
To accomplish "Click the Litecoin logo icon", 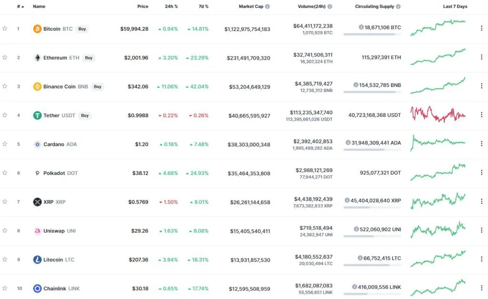I will click(x=37, y=260).
